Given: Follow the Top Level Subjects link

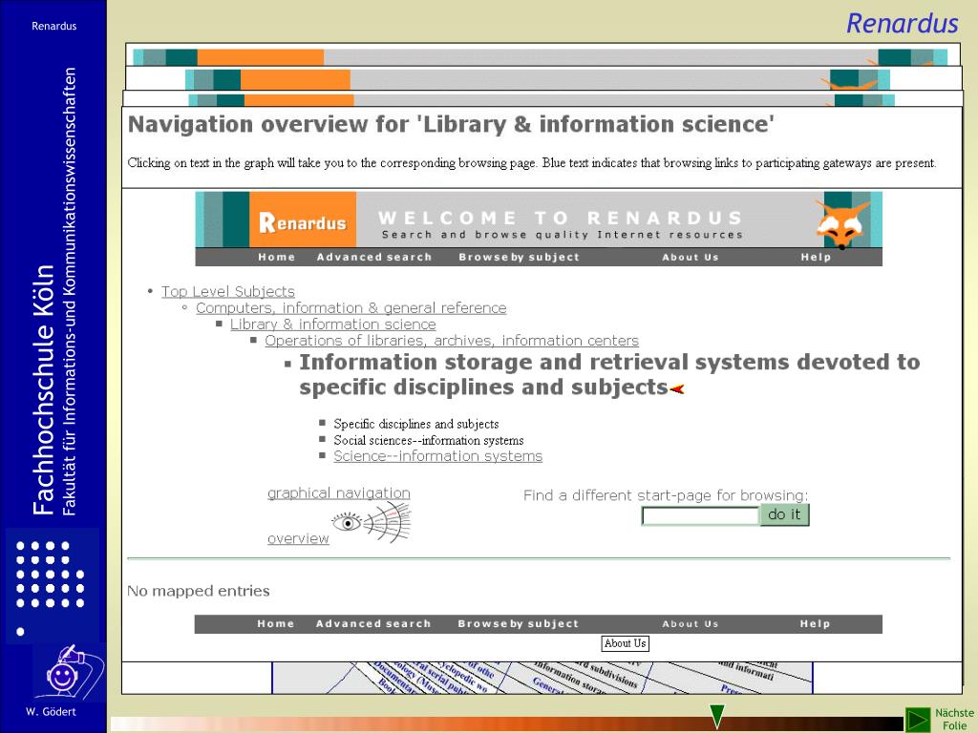Looking at the screenshot, I should click(228, 291).
